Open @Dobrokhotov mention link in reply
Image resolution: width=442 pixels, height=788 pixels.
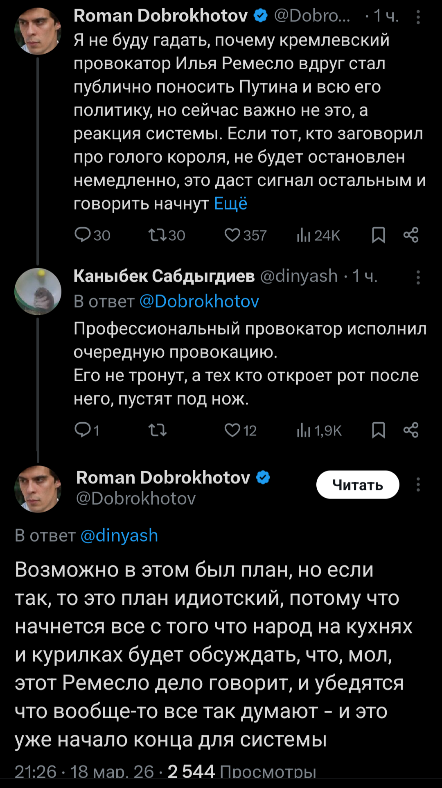199,301
